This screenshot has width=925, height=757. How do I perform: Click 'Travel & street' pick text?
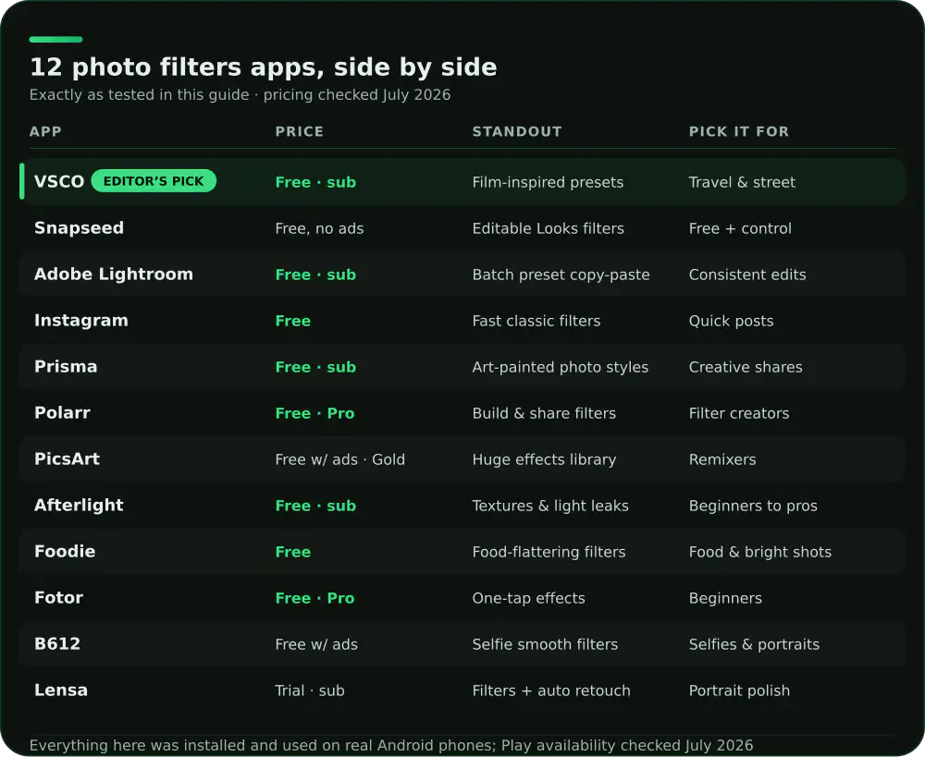pyautogui.click(x=742, y=182)
